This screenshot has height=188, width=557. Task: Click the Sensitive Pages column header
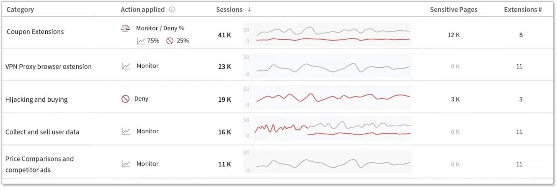453,10
